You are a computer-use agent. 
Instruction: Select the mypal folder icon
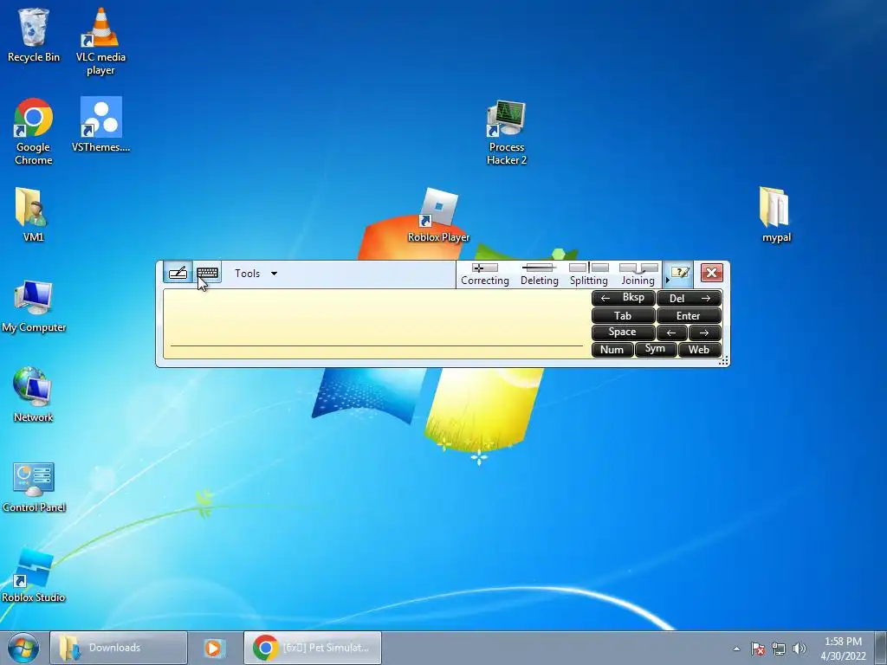(775, 215)
